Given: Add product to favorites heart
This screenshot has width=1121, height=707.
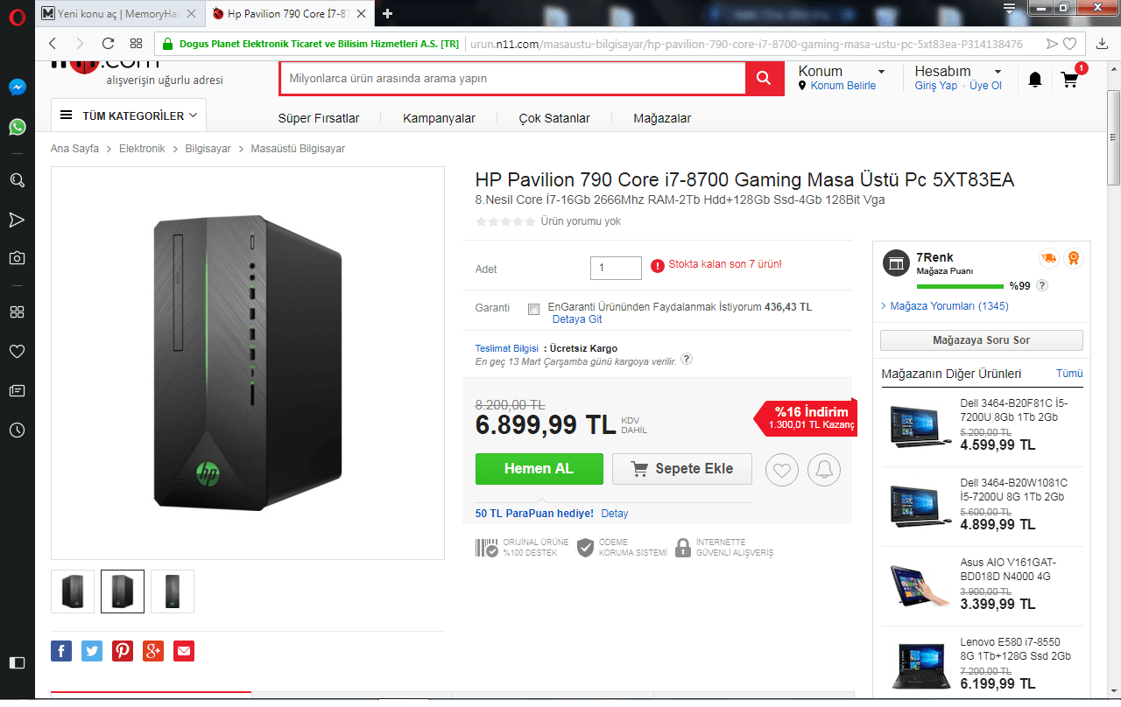Looking at the screenshot, I should click(782, 470).
